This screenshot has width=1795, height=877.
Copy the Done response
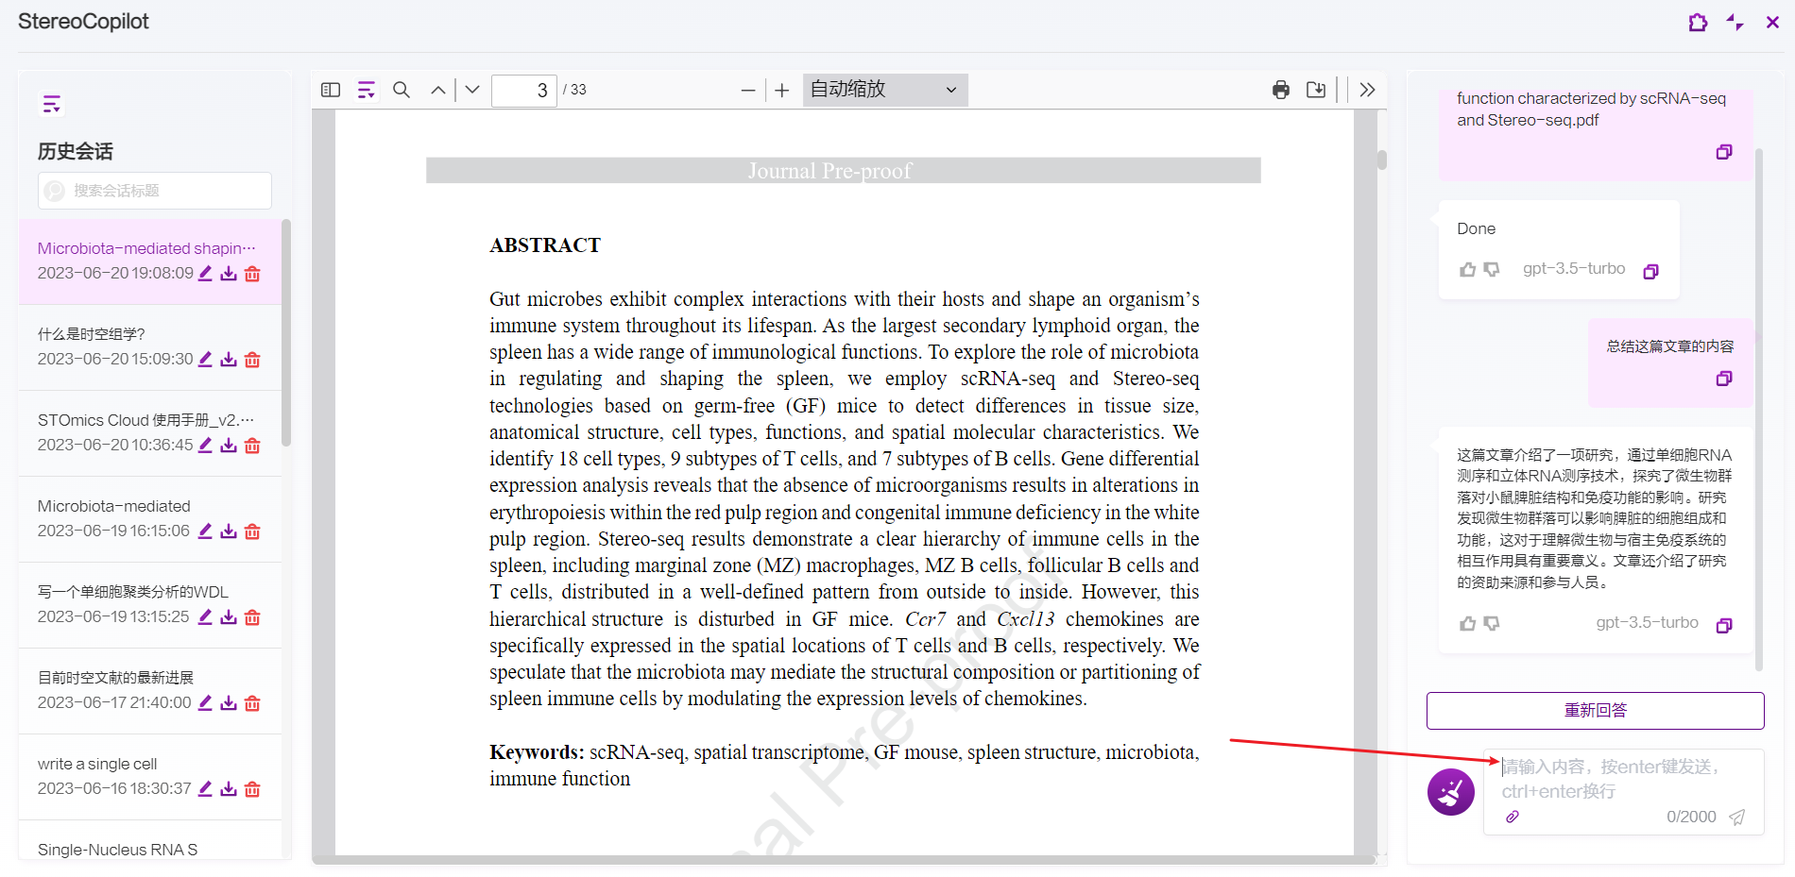(x=1650, y=272)
